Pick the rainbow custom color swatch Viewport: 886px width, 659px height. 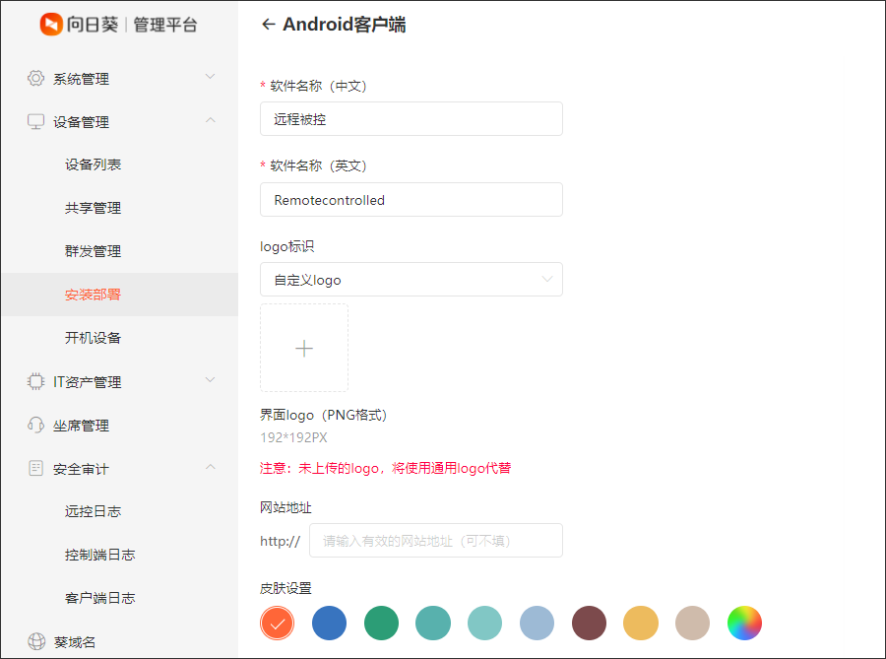coord(744,623)
